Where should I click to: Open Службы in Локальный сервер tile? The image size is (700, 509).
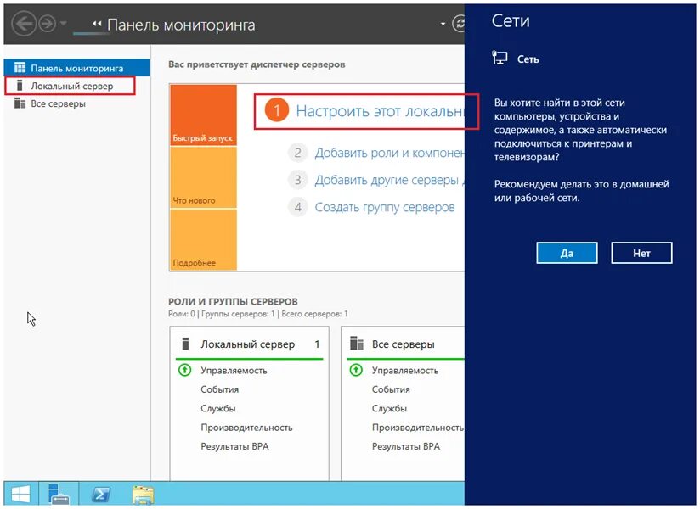point(217,408)
